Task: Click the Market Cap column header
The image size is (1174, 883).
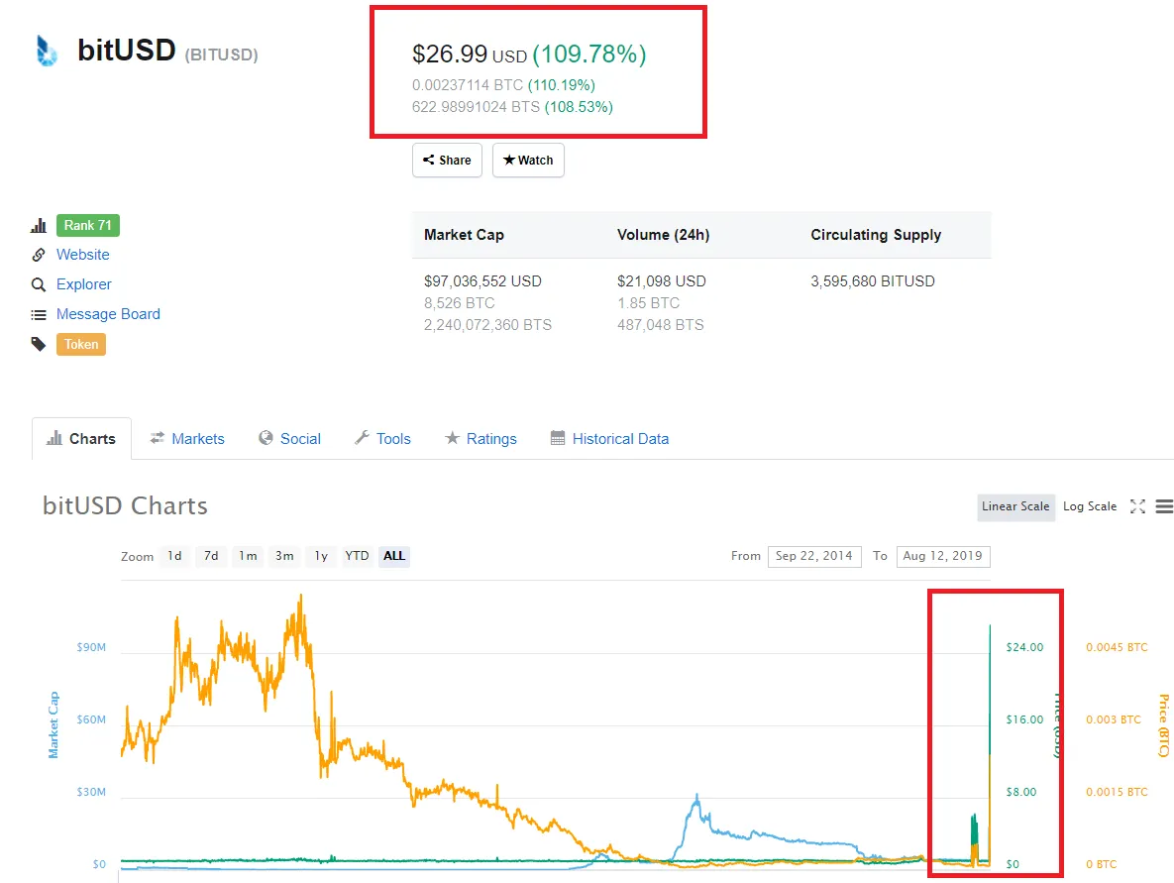Action: click(x=465, y=235)
